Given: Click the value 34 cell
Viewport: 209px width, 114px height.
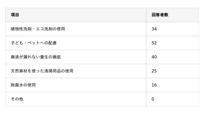Looking at the screenshot, I should coord(154,29).
